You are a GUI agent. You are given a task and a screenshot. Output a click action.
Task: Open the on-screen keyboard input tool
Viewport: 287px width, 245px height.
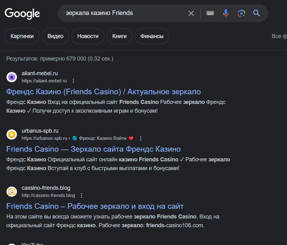(x=210, y=13)
